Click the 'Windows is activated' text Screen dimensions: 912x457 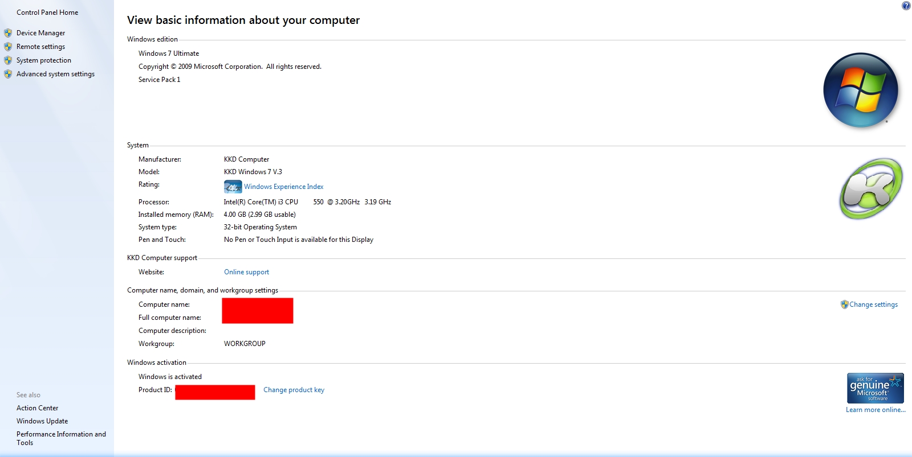tap(170, 377)
